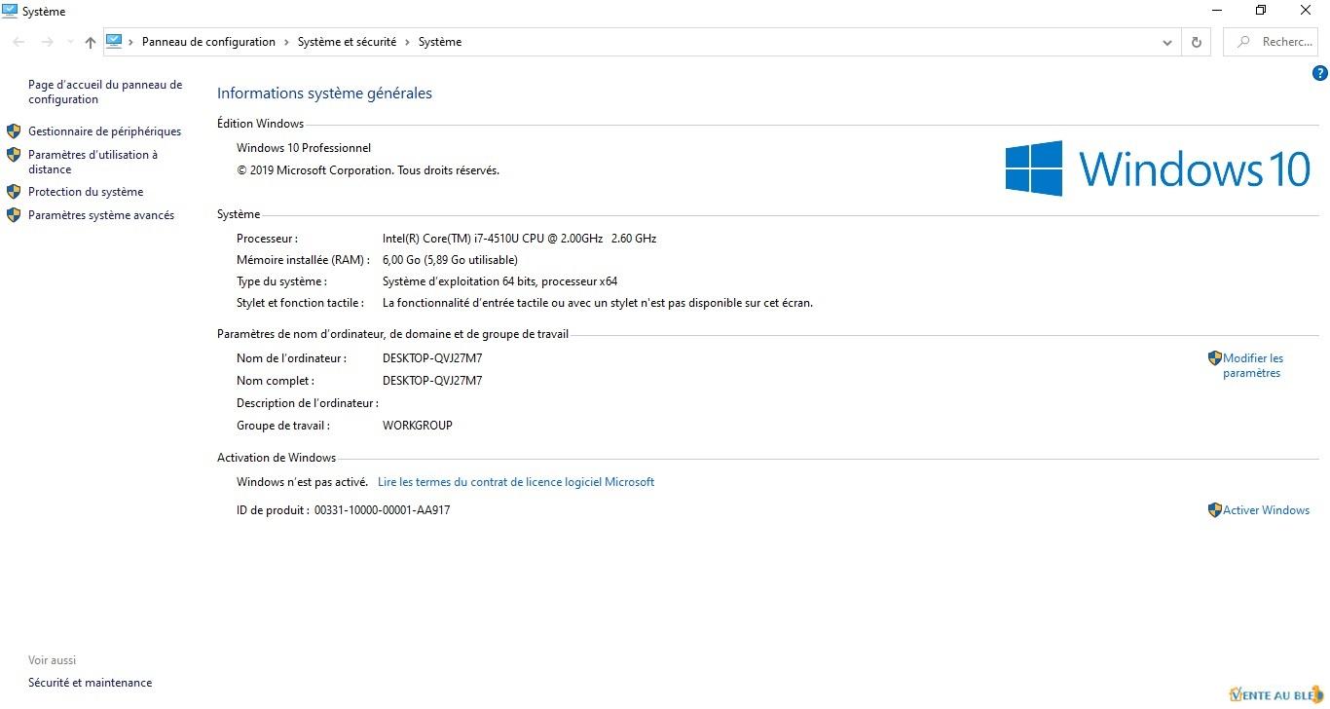Click Windows n'est pas activé text

point(302,482)
